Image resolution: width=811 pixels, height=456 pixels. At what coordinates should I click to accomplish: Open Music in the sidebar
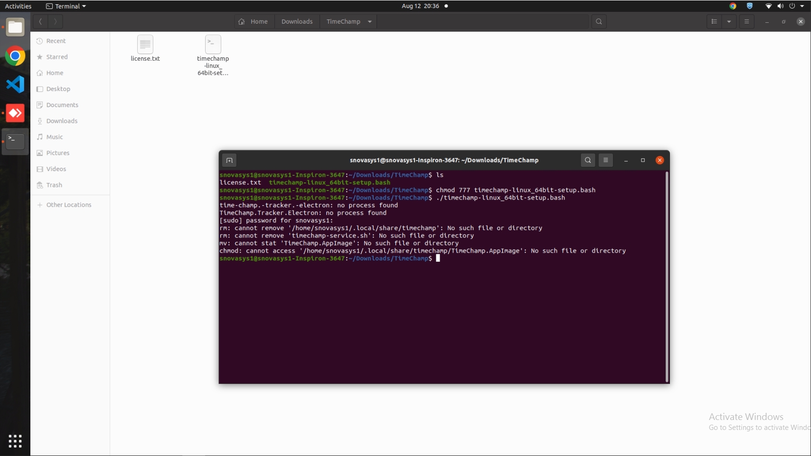point(70,137)
